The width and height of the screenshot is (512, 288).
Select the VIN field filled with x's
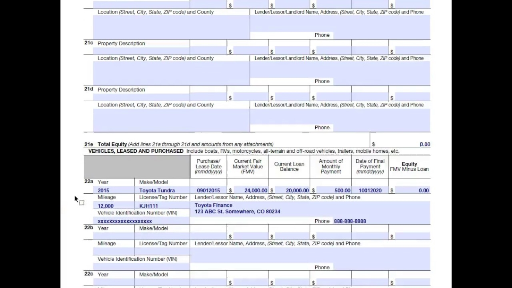point(141,221)
